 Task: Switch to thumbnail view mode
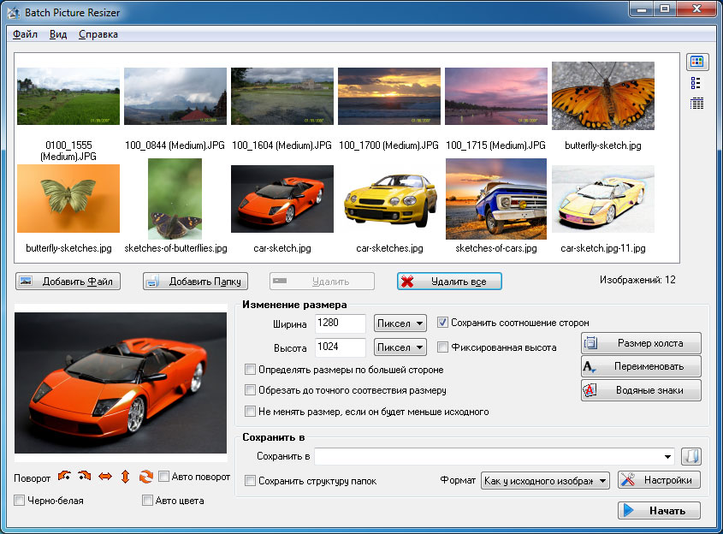[x=696, y=62]
